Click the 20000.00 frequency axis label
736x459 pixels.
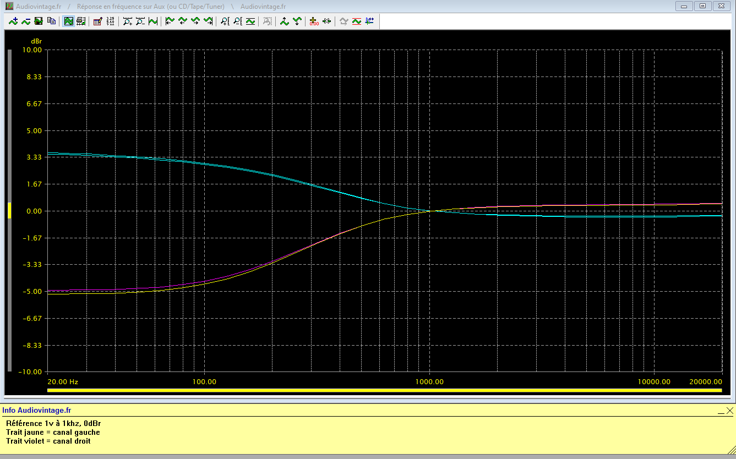706,382
